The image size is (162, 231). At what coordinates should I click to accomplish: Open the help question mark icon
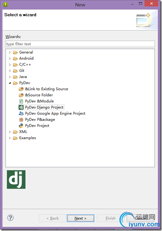tap(10, 218)
